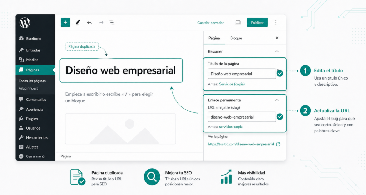Open Añadir nueva submenu item

click(x=29, y=89)
